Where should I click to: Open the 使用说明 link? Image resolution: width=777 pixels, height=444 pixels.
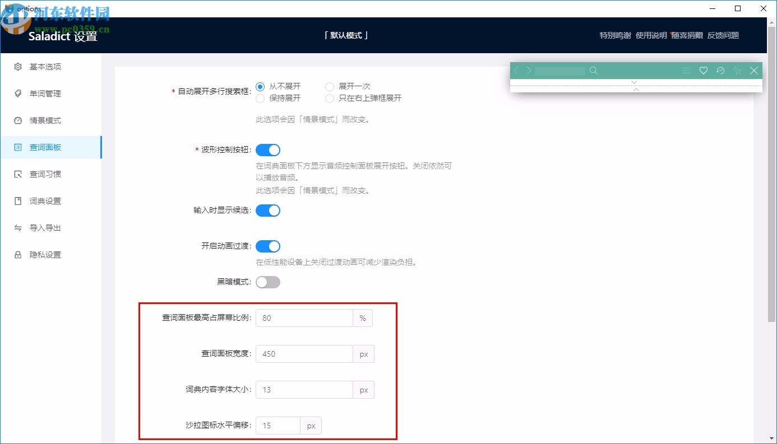(651, 35)
